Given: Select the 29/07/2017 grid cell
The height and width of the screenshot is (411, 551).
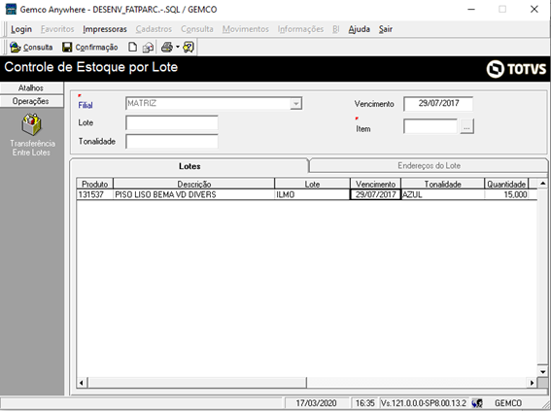Looking at the screenshot, I should coord(376,194).
